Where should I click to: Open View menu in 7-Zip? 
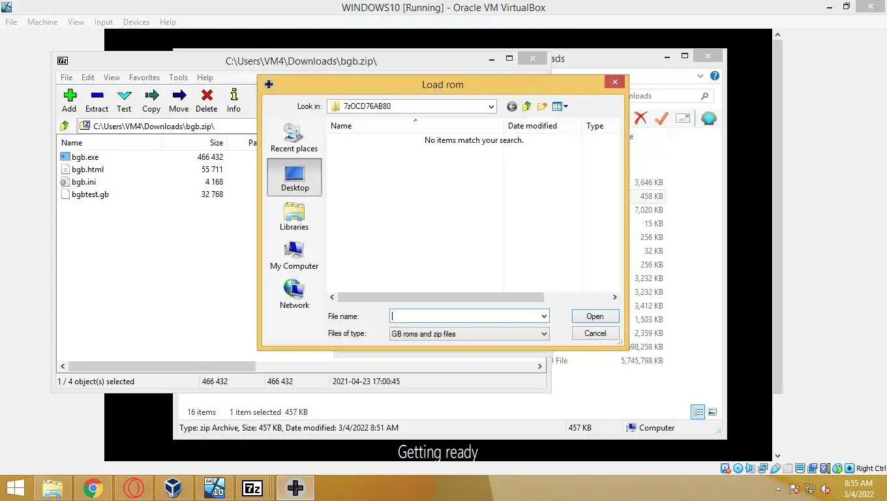click(112, 77)
